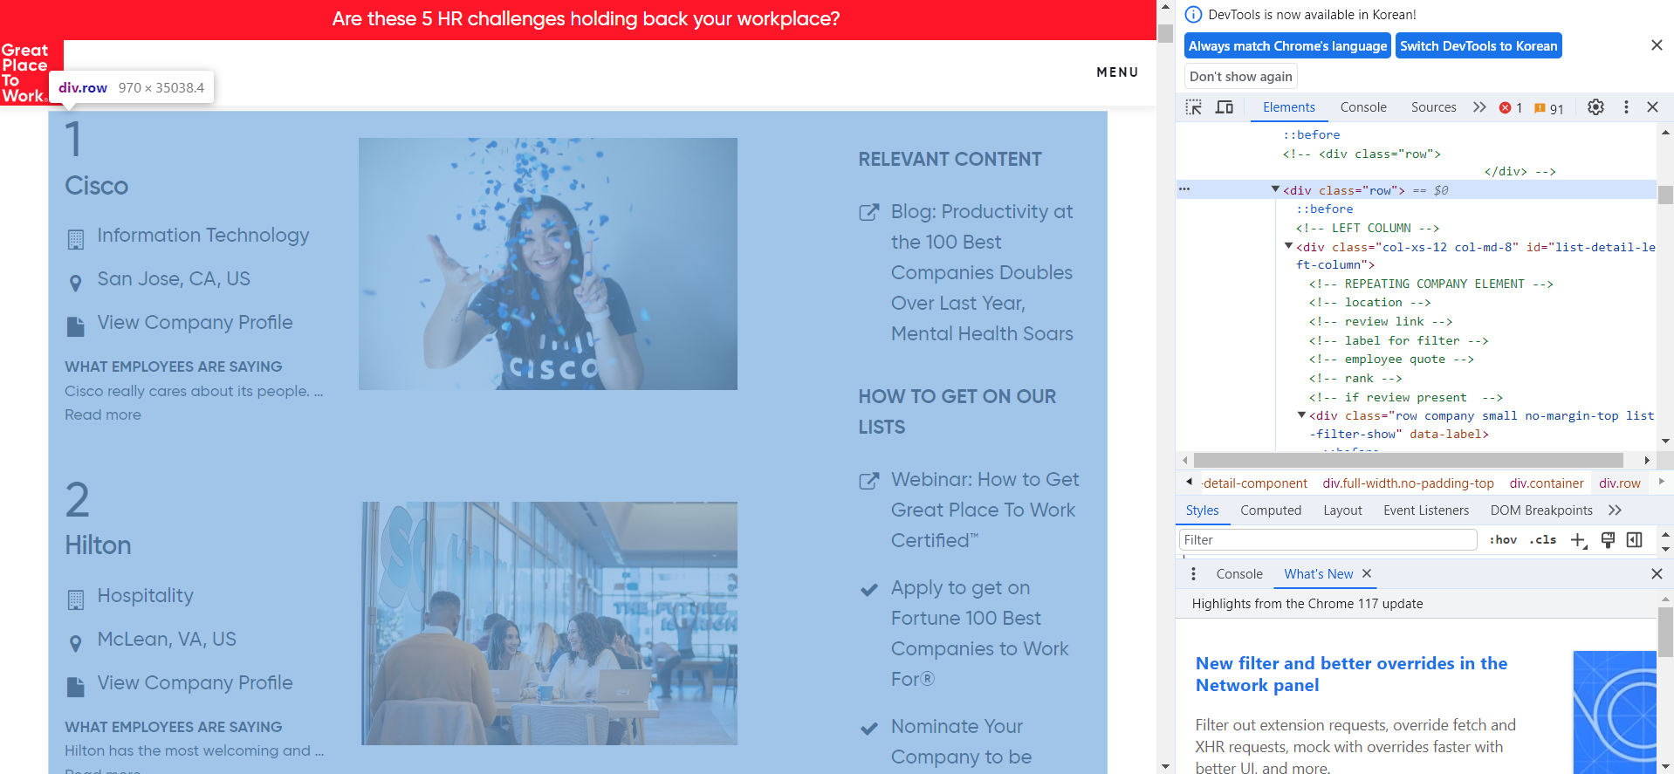Open DevTools three-dot customize menu

click(x=1626, y=107)
